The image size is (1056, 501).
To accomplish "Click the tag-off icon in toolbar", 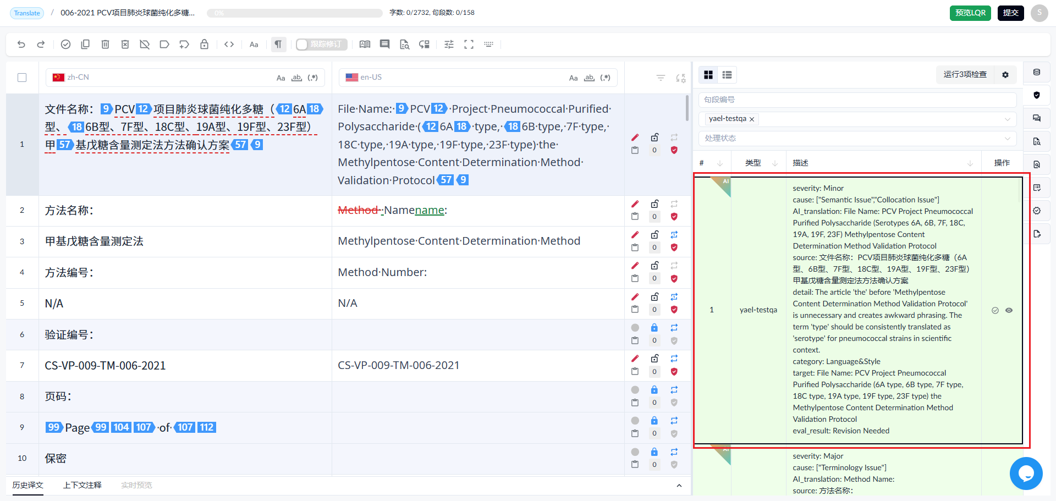I will [145, 45].
